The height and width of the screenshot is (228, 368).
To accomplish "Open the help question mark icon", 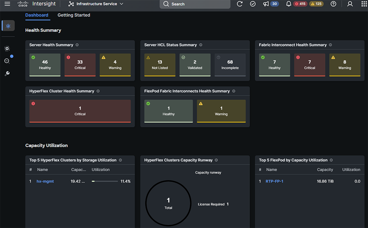I will click(333, 4).
